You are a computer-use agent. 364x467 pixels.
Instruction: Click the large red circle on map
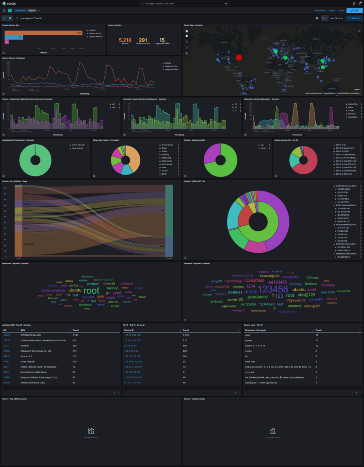[239, 57]
